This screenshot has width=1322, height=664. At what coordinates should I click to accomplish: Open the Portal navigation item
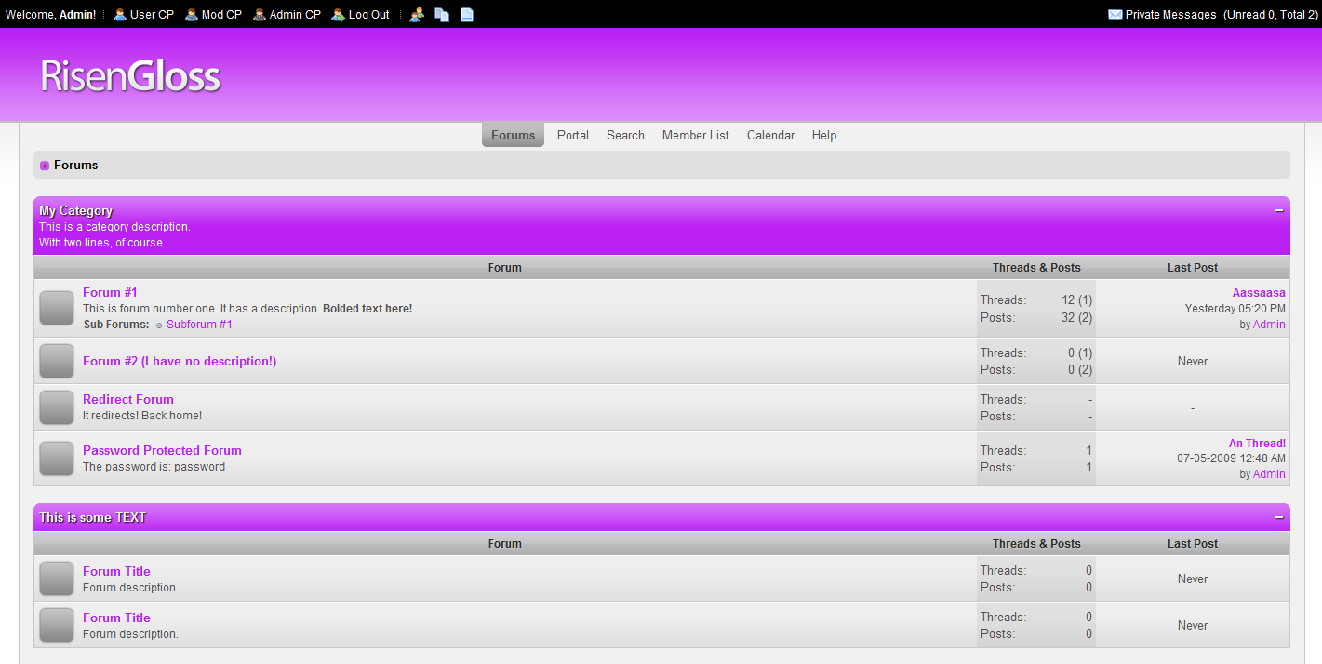click(x=573, y=135)
